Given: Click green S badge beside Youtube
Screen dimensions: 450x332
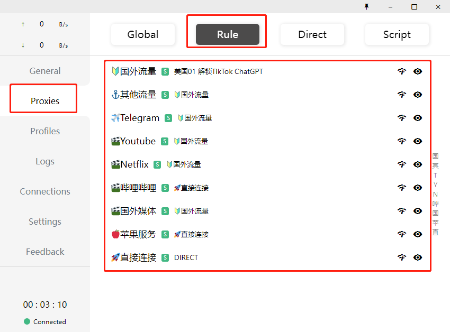Looking at the screenshot, I should pos(165,141).
